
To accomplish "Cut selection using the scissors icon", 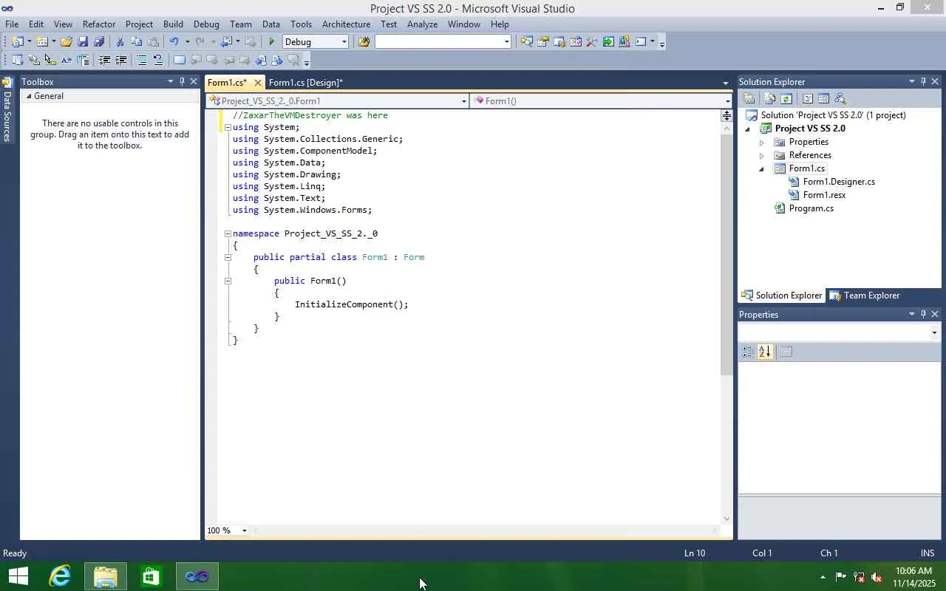I will [x=120, y=41].
